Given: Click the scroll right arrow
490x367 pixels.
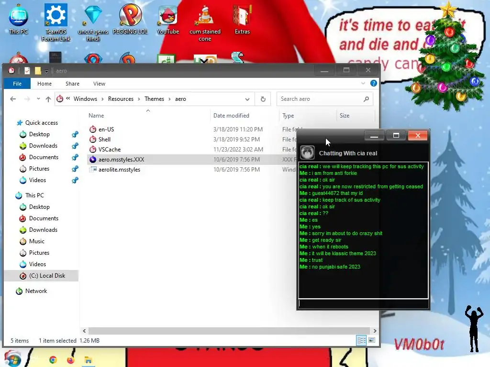Looking at the screenshot, I should point(375,331).
